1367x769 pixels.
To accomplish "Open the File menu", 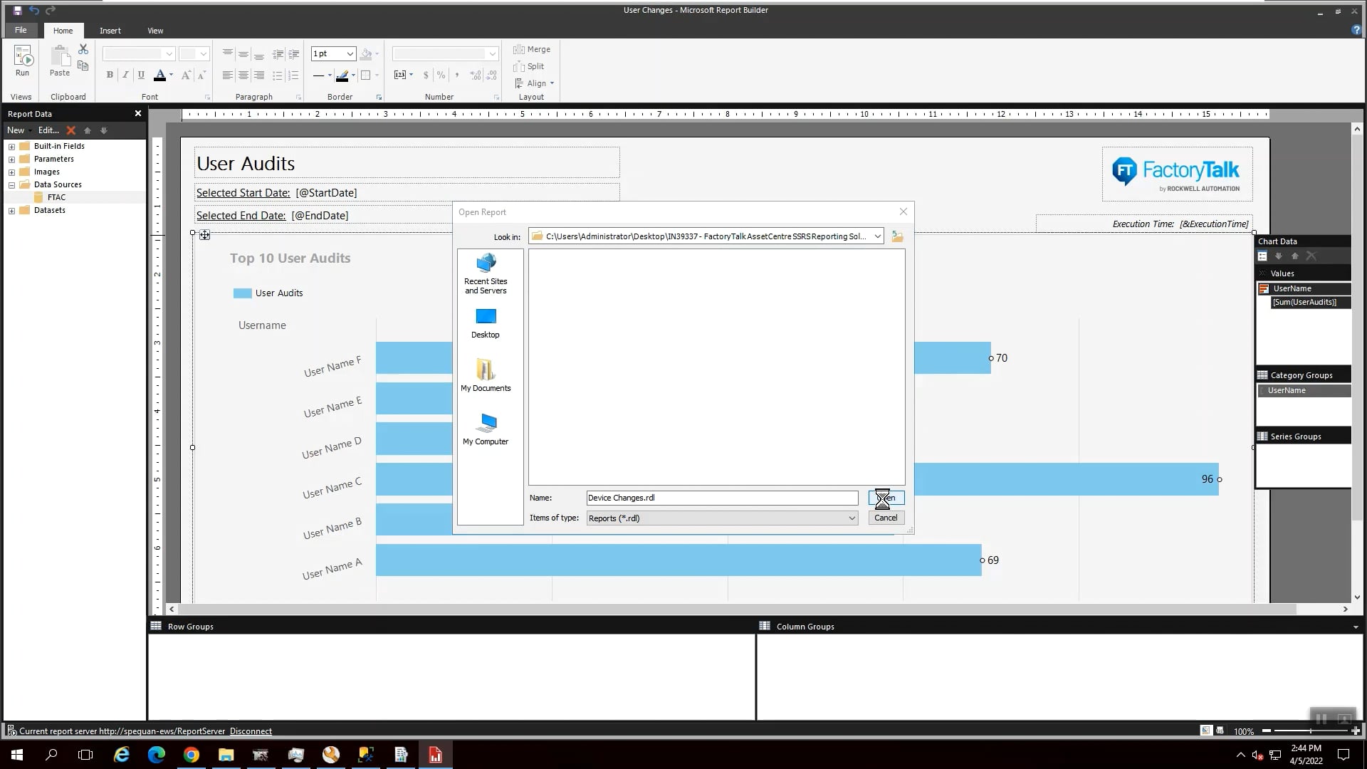I will click(21, 30).
